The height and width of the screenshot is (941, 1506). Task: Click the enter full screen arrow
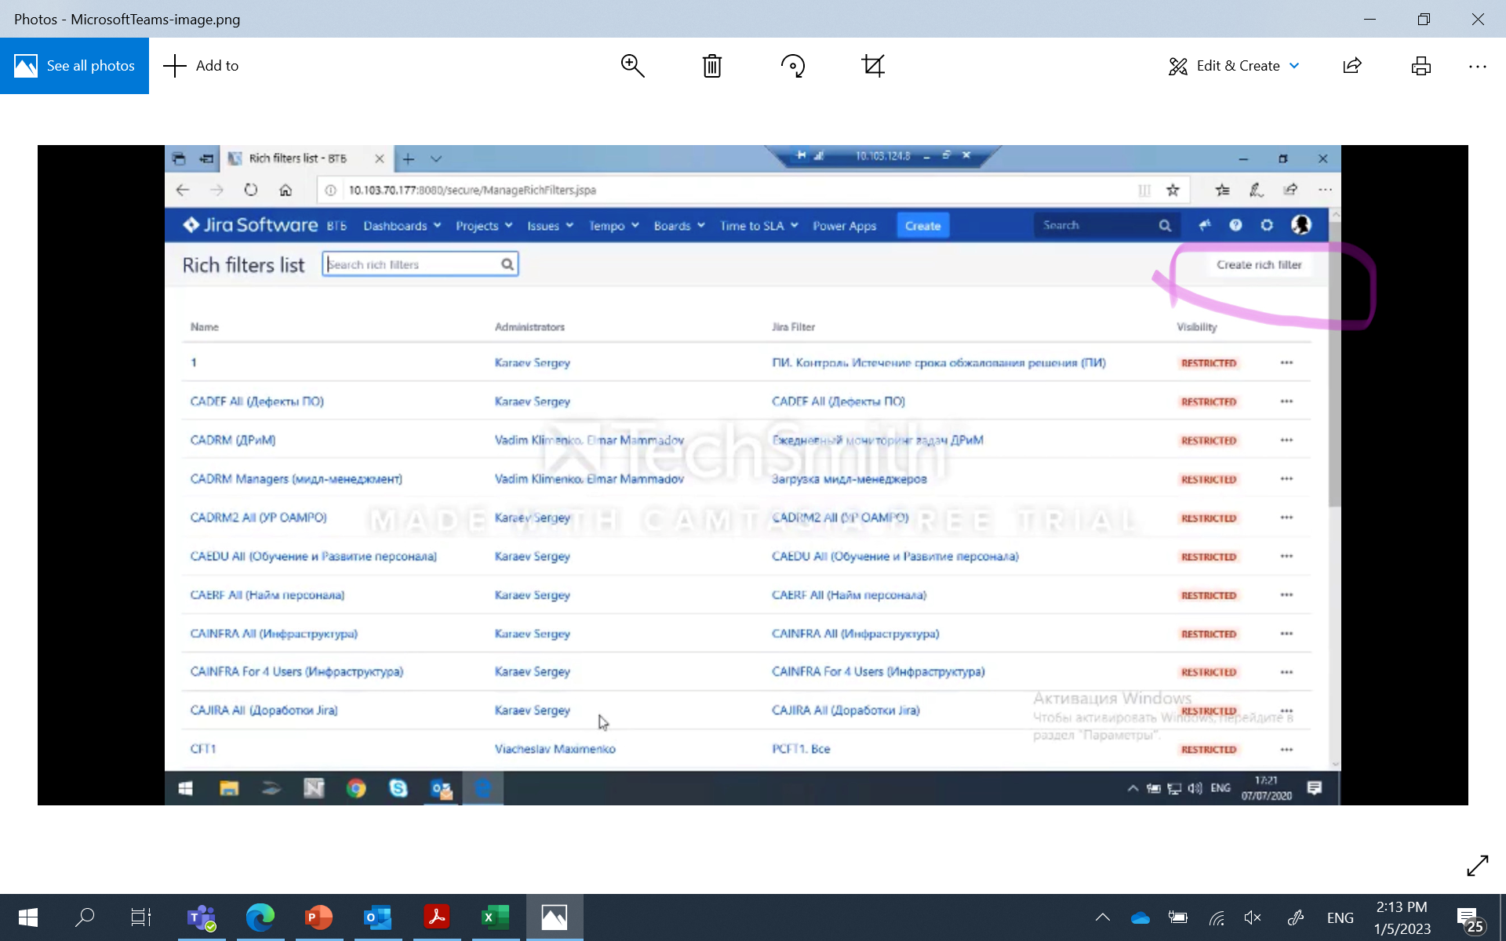coord(1476,866)
